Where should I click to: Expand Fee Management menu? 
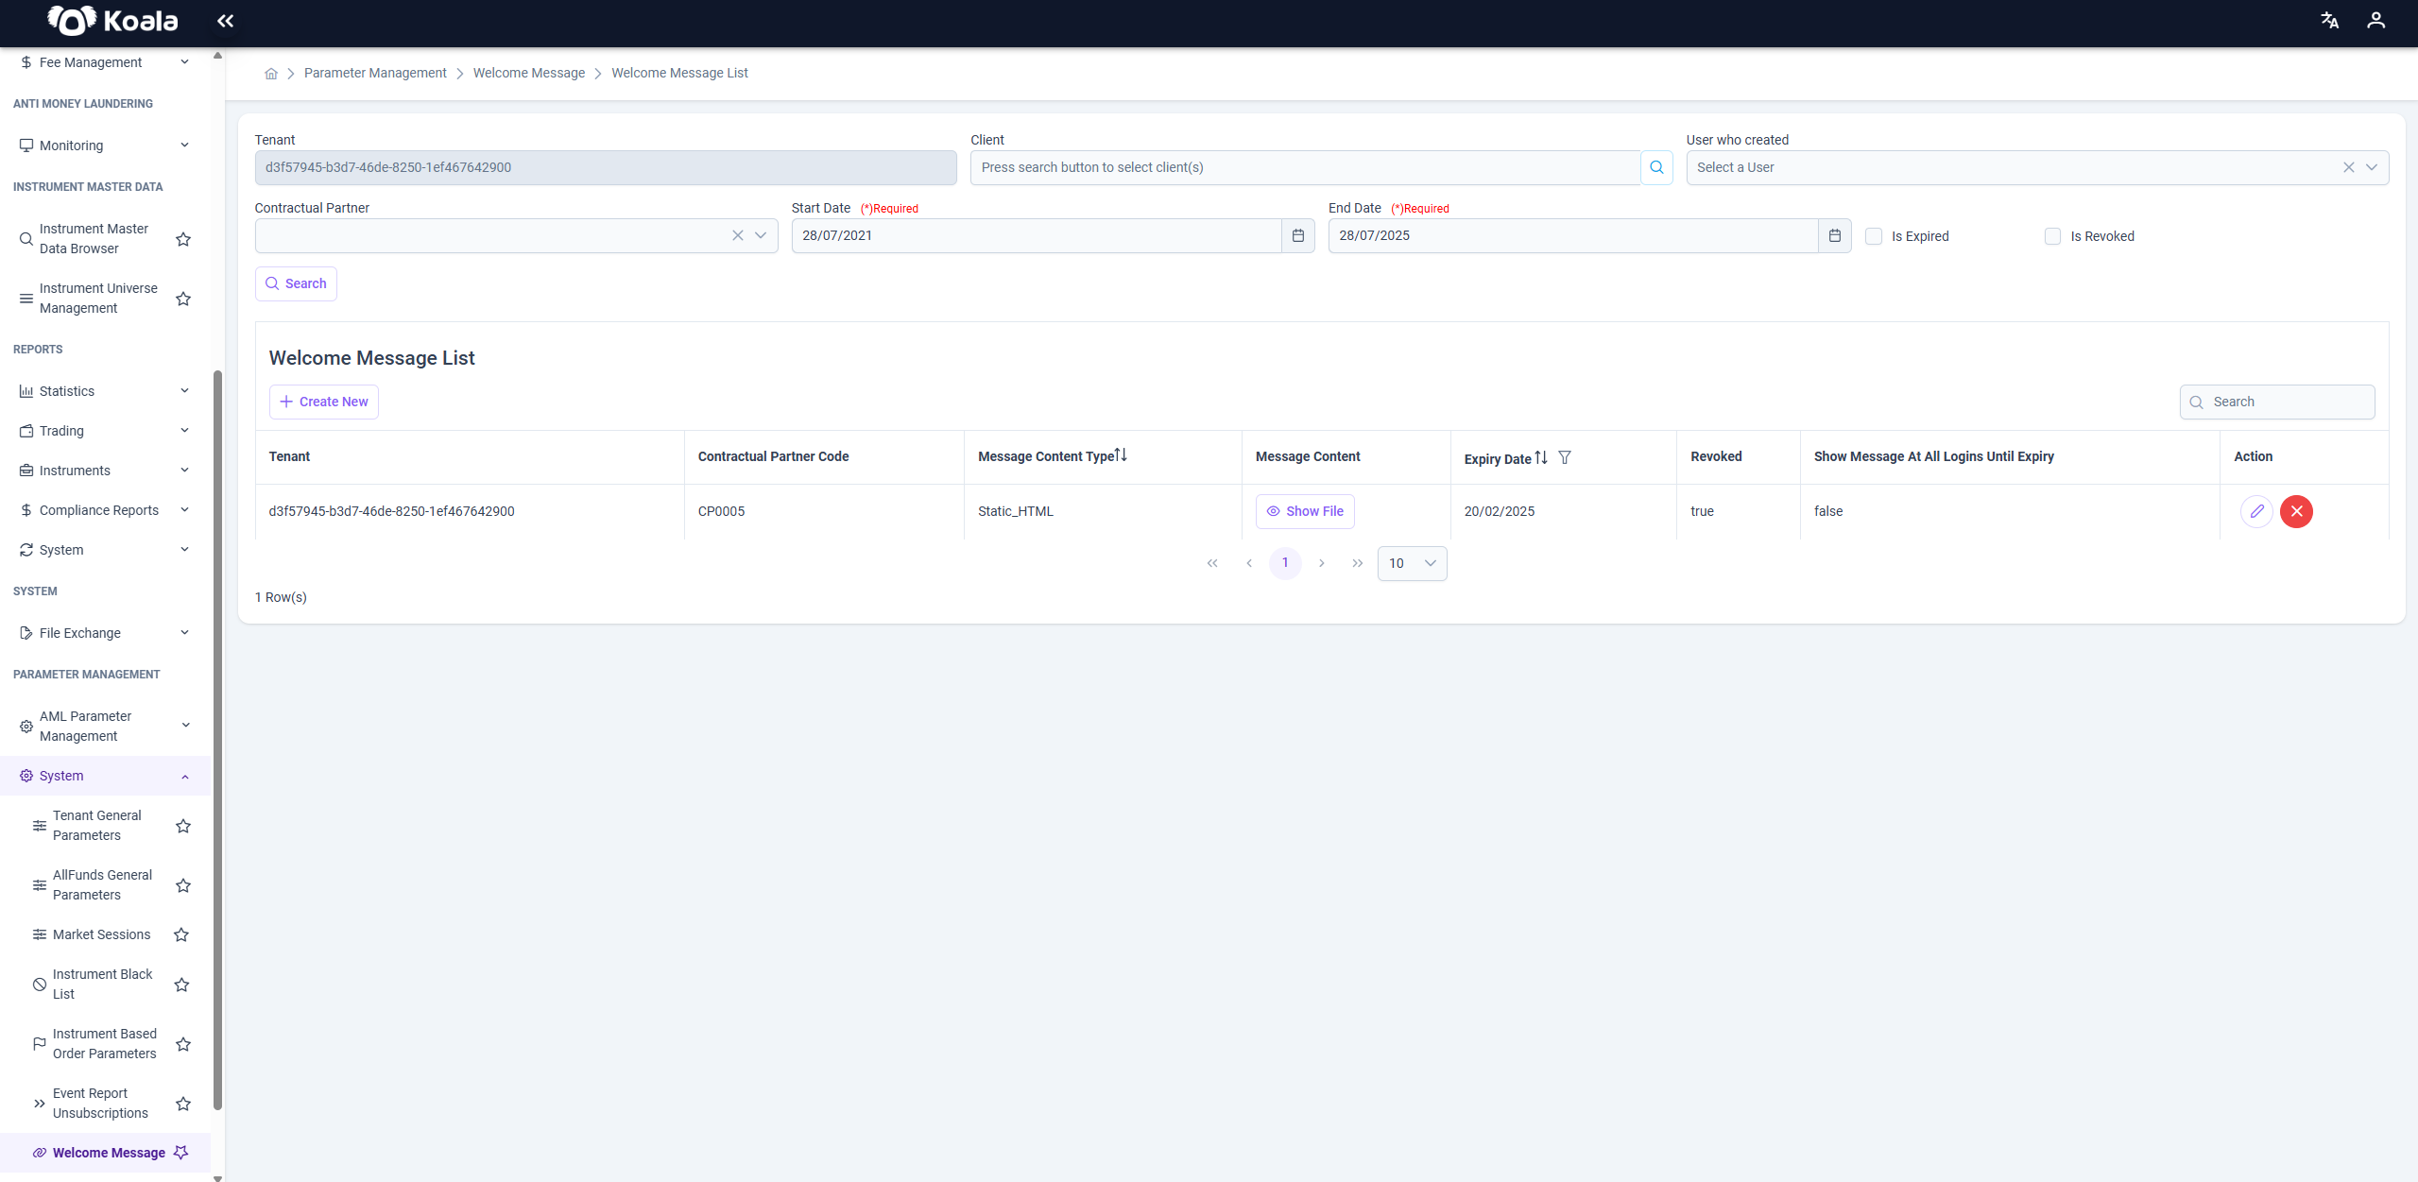click(105, 62)
